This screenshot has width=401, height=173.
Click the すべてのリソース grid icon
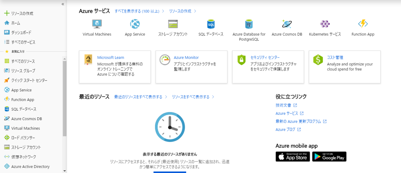click(7, 61)
